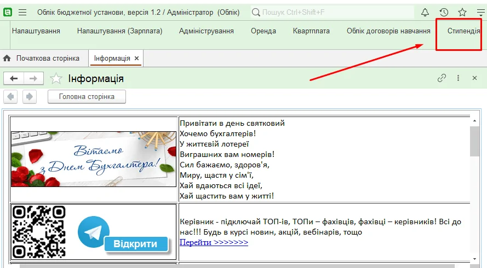This screenshot has width=487, height=268.
Task: Open the service menu dropdown at top right
Action: [x=481, y=13]
